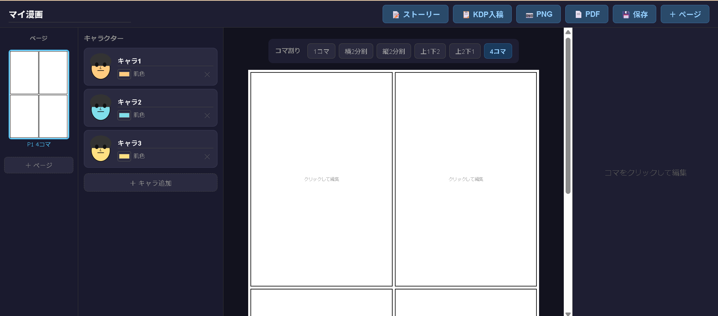The width and height of the screenshot is (718, 316).
Task: Choose the 縦2分割 layout
Action: (x=393, y=51)
